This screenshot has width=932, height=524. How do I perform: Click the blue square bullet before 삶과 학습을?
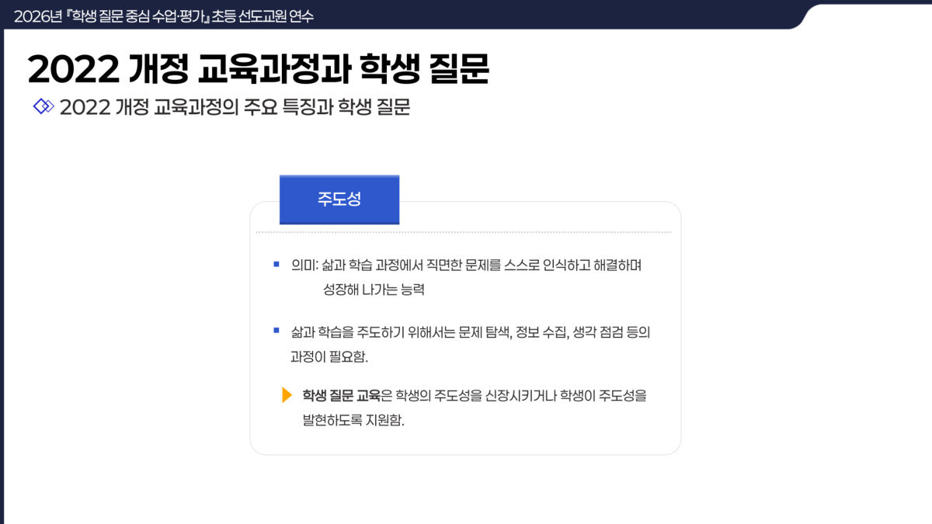tap(276, 331)
